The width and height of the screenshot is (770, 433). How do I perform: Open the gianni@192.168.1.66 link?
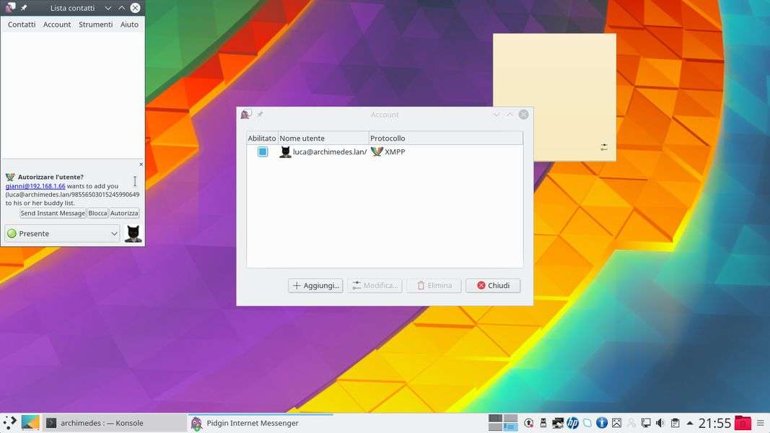click(x=35, y=186)
